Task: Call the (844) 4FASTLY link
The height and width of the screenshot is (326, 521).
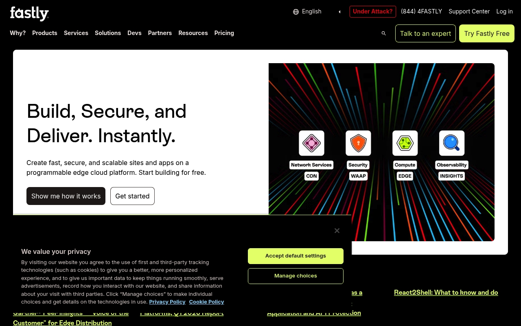Action: coord(421,11)
